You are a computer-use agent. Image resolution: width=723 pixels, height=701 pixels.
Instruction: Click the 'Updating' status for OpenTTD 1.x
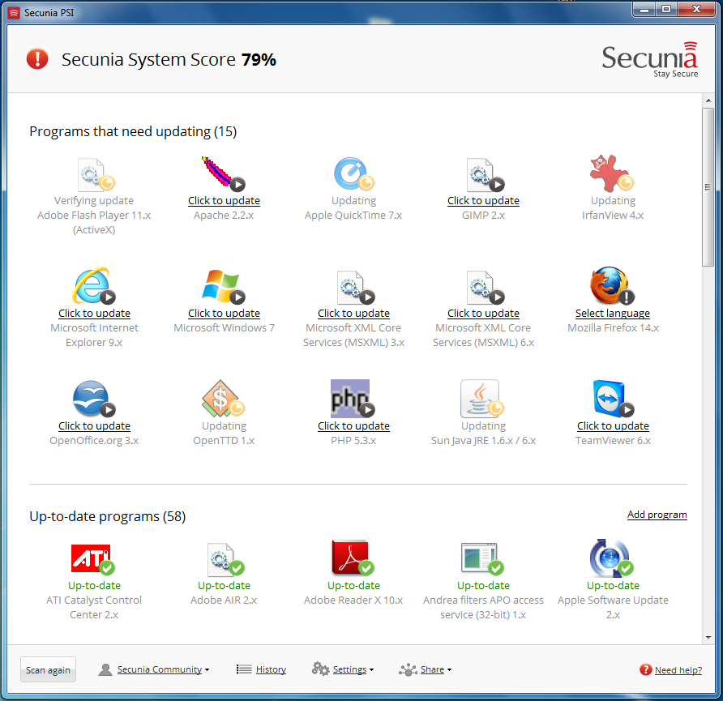coord(224,425)
